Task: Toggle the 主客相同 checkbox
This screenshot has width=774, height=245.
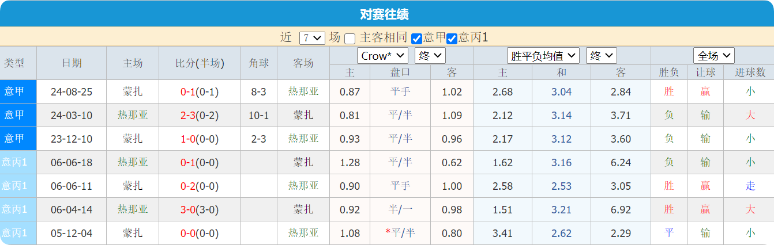Action: point(350,39)
